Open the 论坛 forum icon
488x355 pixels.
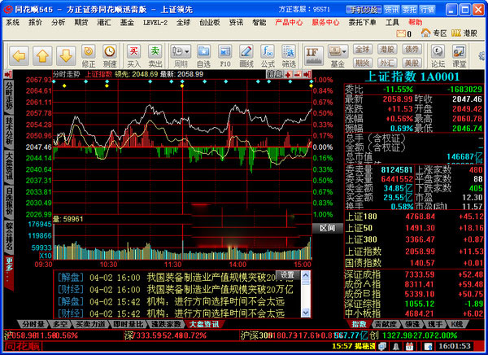(438, 56)
